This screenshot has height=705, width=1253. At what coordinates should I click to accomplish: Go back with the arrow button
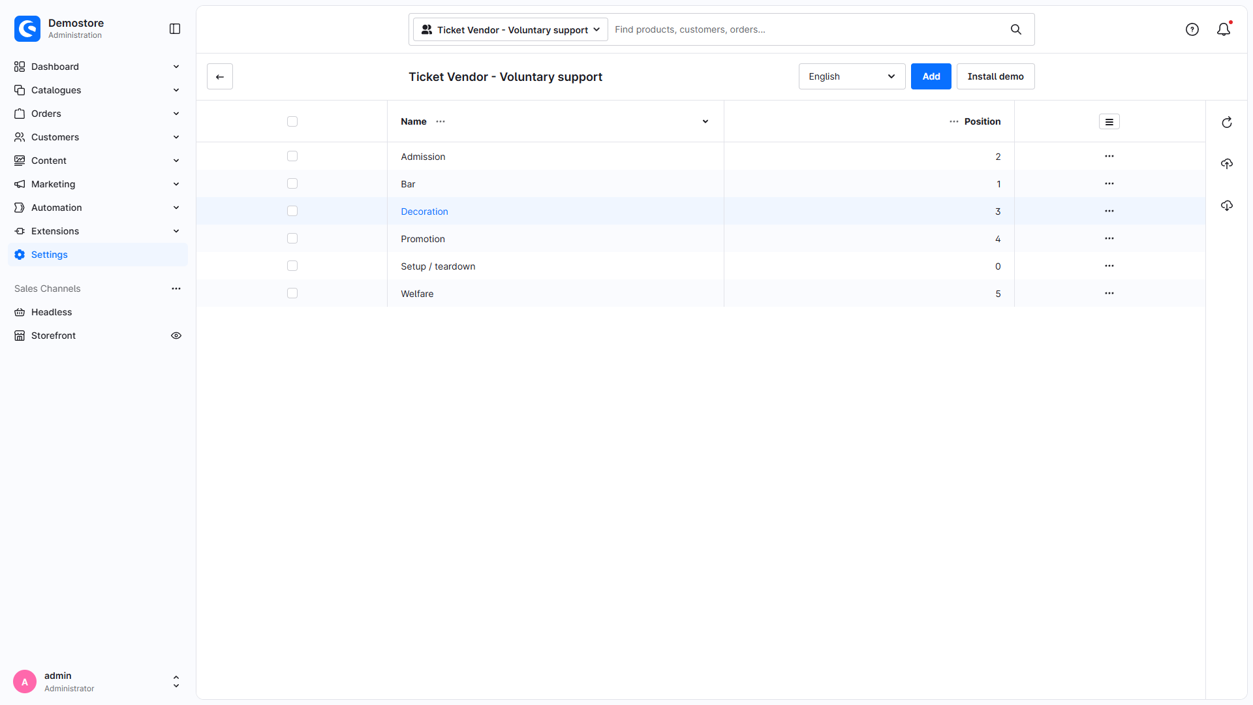click(220, 76)
